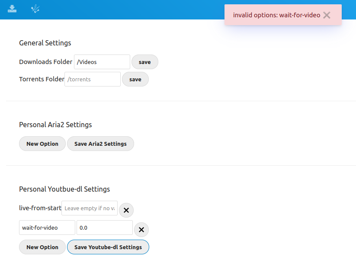Click Save Youtube-dl Settings button
Image resolution: width=356 pixels, height=263 pixels.
tap(108, 247)
